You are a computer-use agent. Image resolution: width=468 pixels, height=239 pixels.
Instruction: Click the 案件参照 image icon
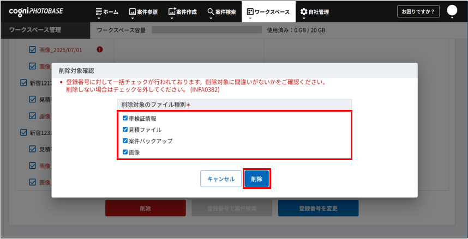(133, 11)
